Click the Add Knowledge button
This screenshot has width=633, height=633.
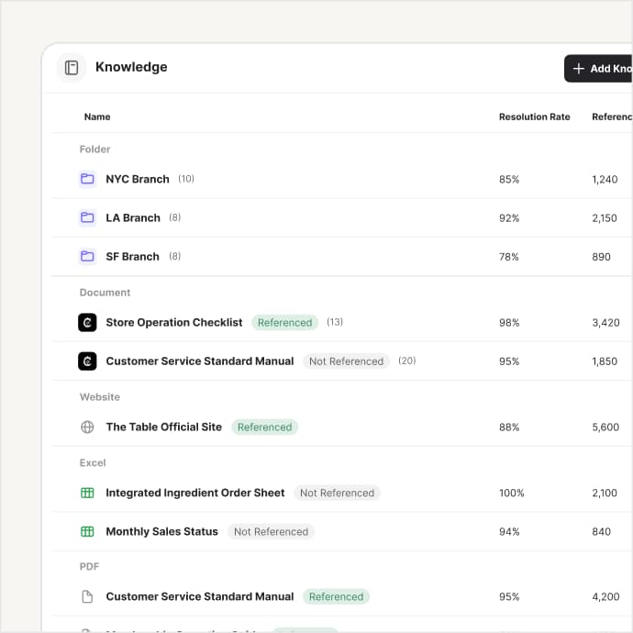598,69
